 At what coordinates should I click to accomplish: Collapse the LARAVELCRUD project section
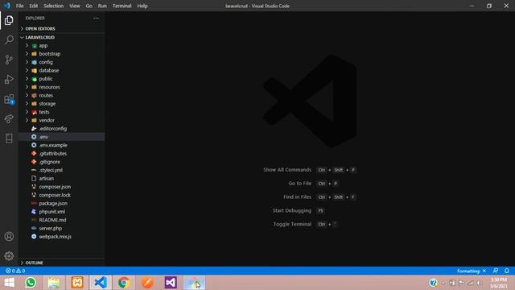coord(61,37)
